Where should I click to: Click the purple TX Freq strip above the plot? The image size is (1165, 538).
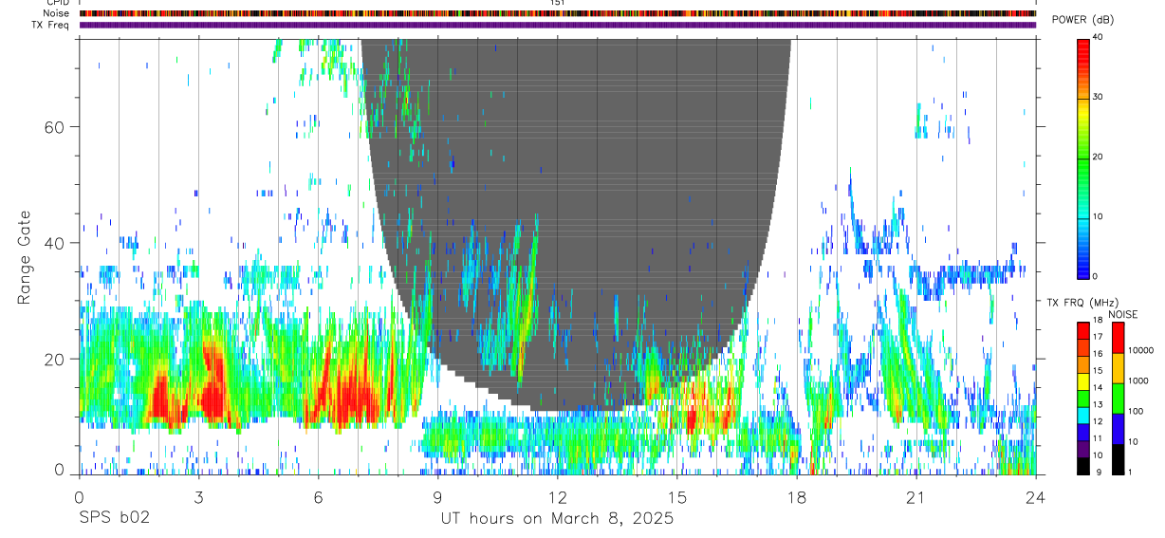tap(557, 25)
